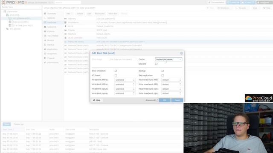The width and height of the screenshot is (273, 153).
Task: Open the Cache dropdown
Action: click(x=180, y=59)
